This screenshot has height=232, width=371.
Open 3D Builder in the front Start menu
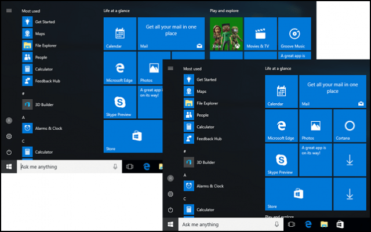pos(199,162)
